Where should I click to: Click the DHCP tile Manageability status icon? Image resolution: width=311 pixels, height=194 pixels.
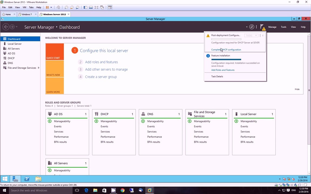tap(96, 121)
